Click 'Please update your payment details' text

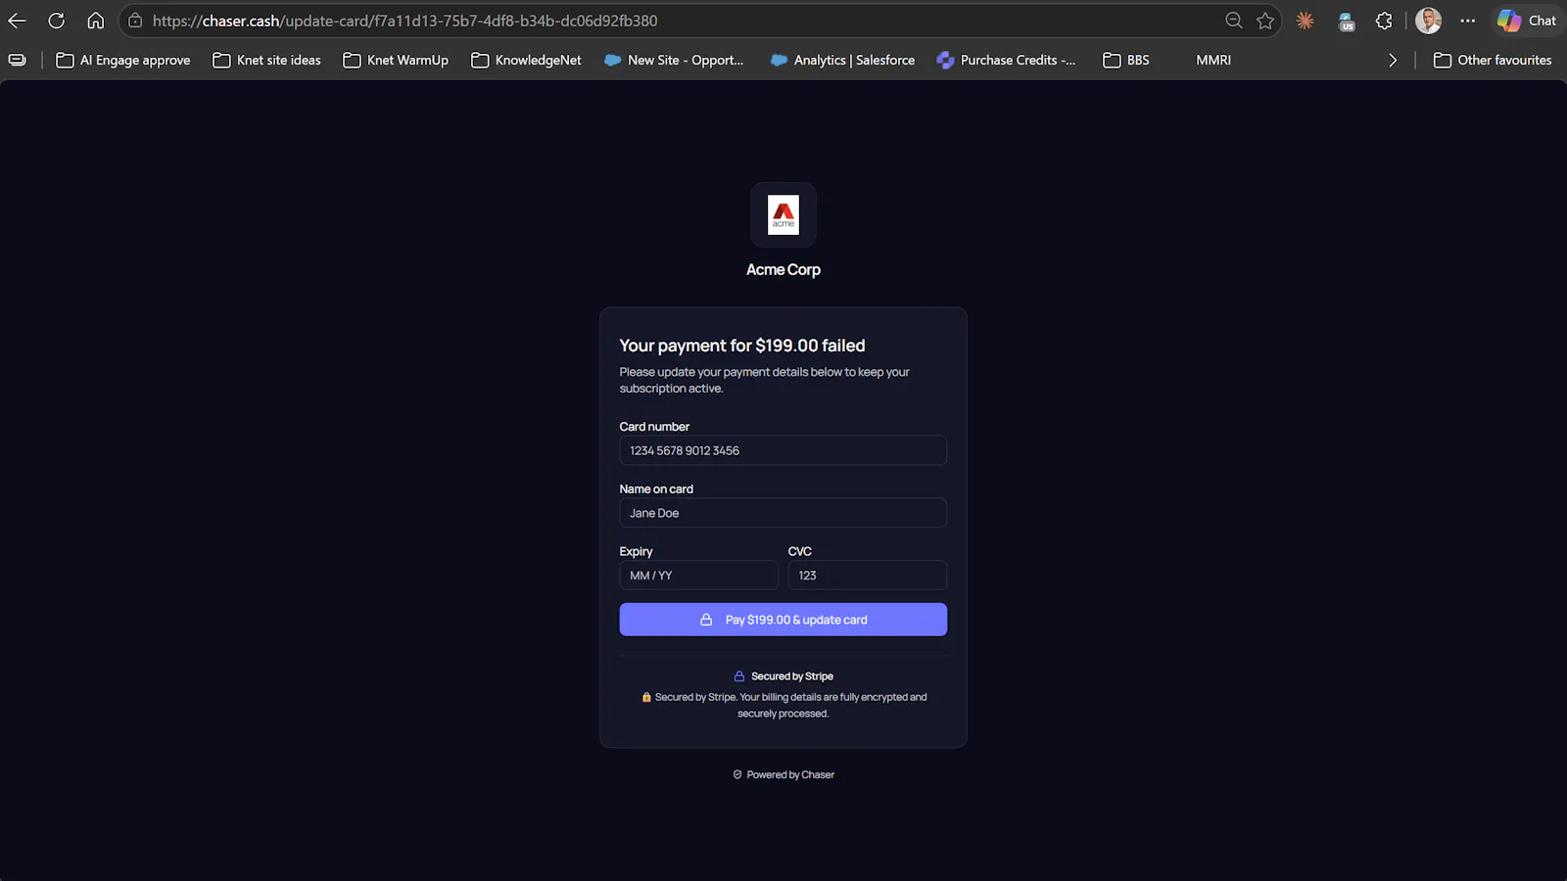click(765, 380)
